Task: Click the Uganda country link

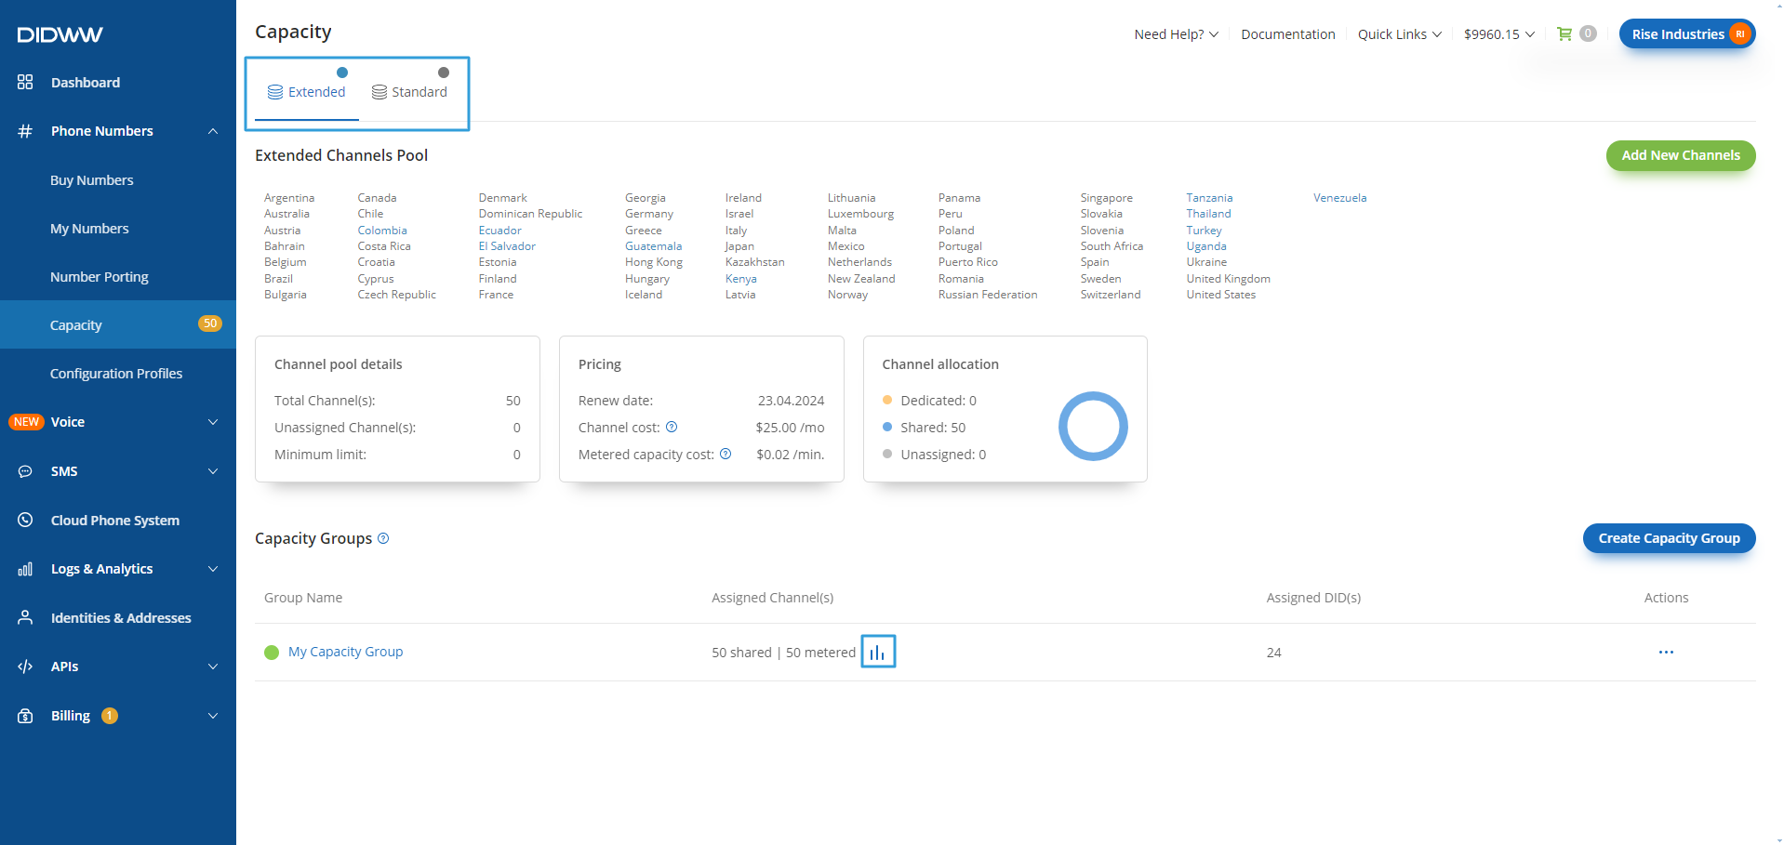Action: coord(1206,246)
